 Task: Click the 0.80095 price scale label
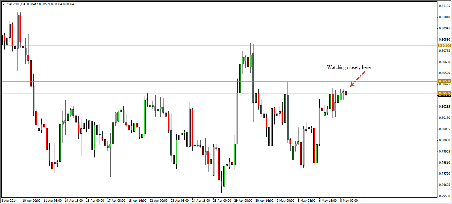pos(445,129)
